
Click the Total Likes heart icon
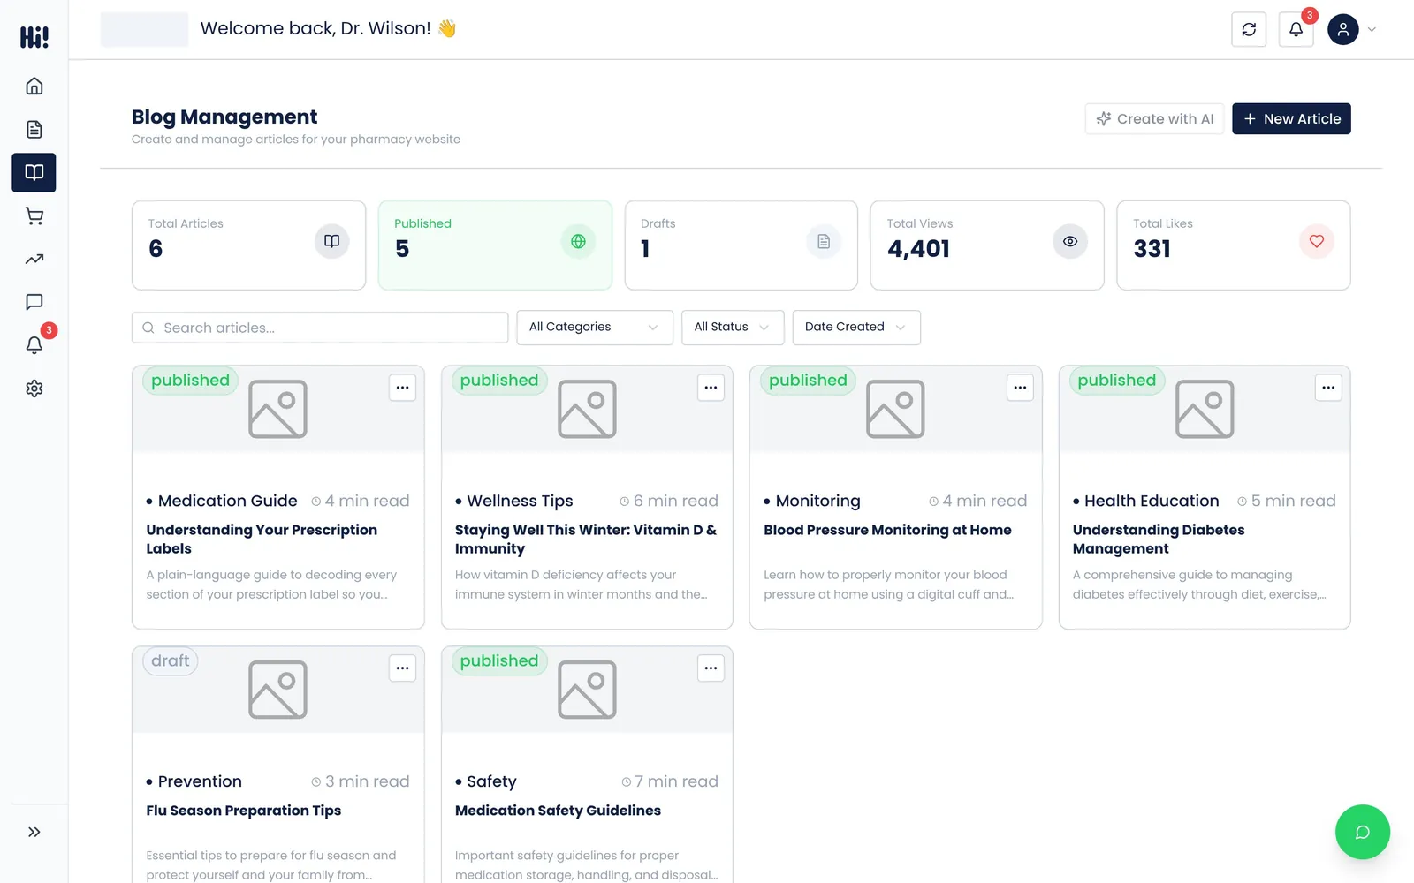tap(1317, 241)
